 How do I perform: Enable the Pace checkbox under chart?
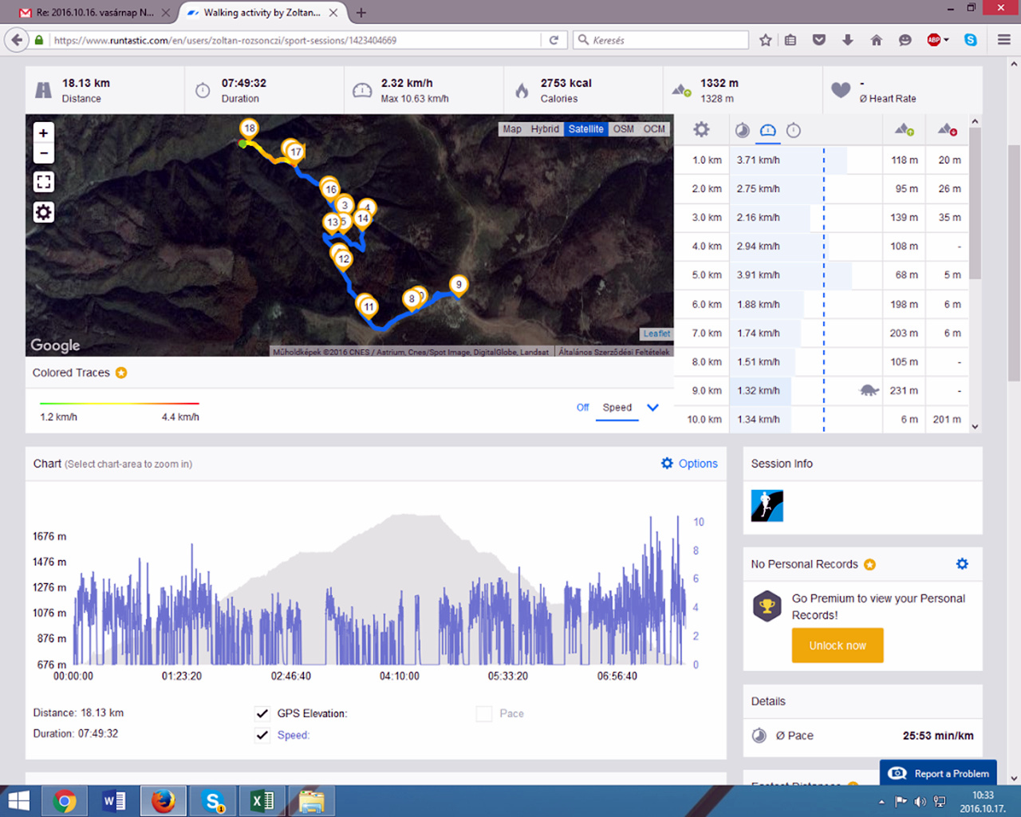[483, 713]
